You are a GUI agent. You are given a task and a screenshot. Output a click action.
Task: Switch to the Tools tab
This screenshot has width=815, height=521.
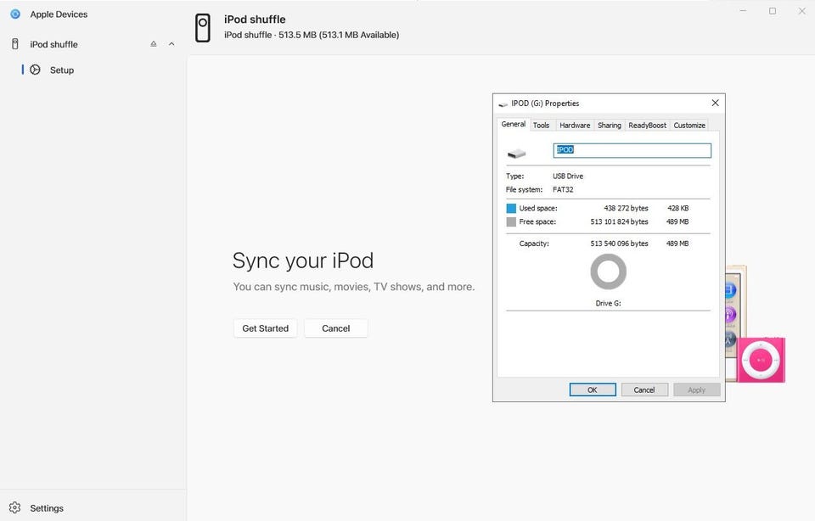pos(541,126)
